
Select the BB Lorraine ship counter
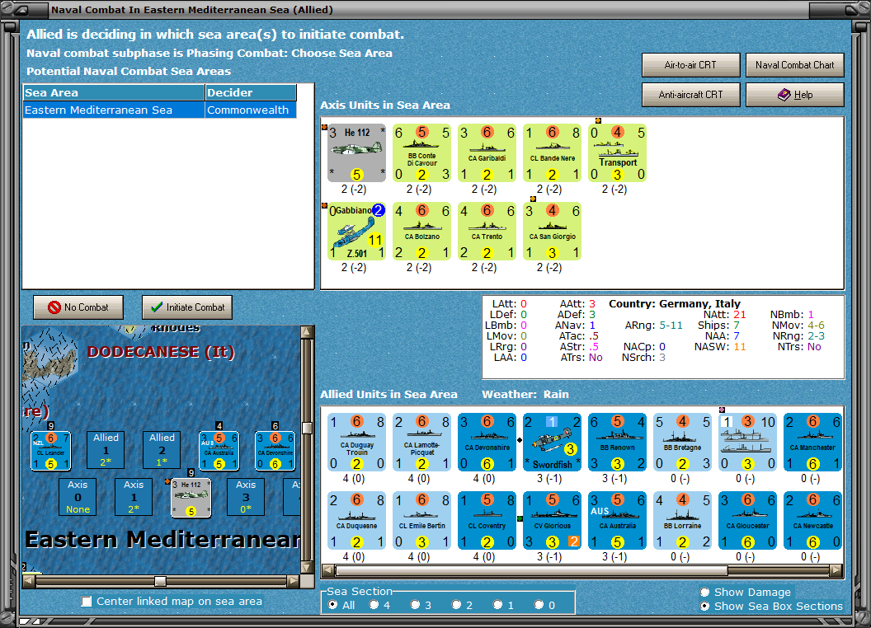pos(682,520)
